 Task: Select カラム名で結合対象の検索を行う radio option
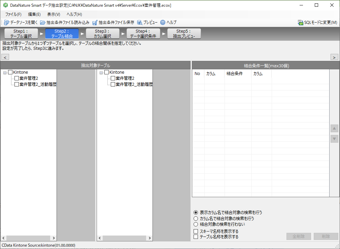pos(196,218)
